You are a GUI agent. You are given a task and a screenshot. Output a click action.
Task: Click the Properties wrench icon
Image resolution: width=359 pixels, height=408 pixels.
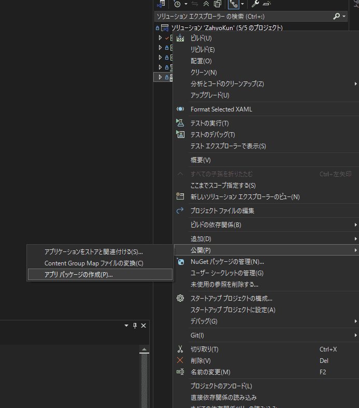(x=255, y=4)
